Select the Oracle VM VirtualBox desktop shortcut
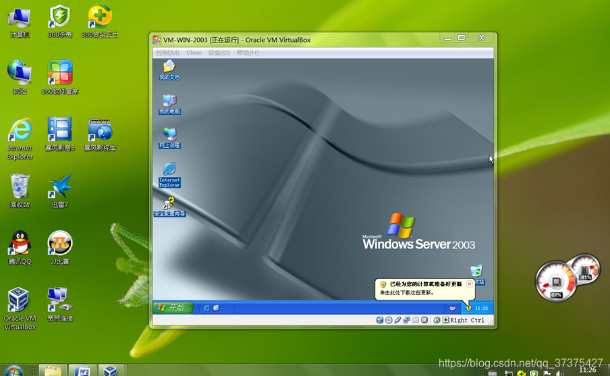The height and width of the screenshot is (376, 610). coord(20,309)
